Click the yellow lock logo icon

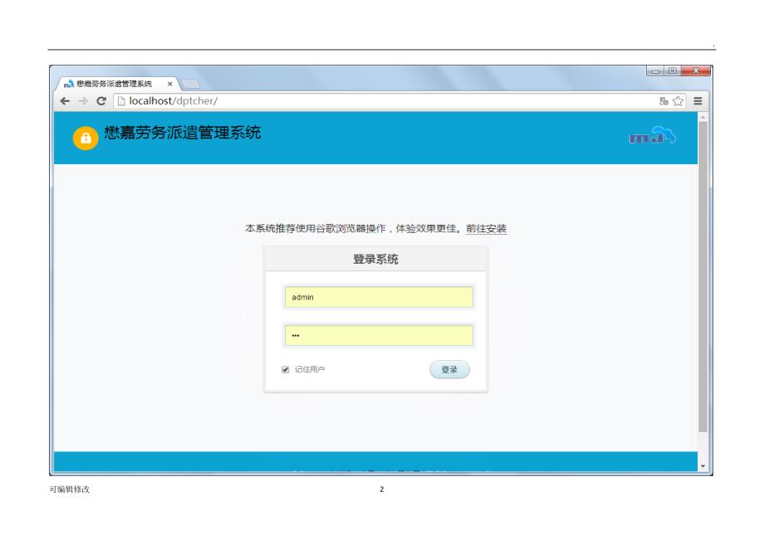coord(86,139)
